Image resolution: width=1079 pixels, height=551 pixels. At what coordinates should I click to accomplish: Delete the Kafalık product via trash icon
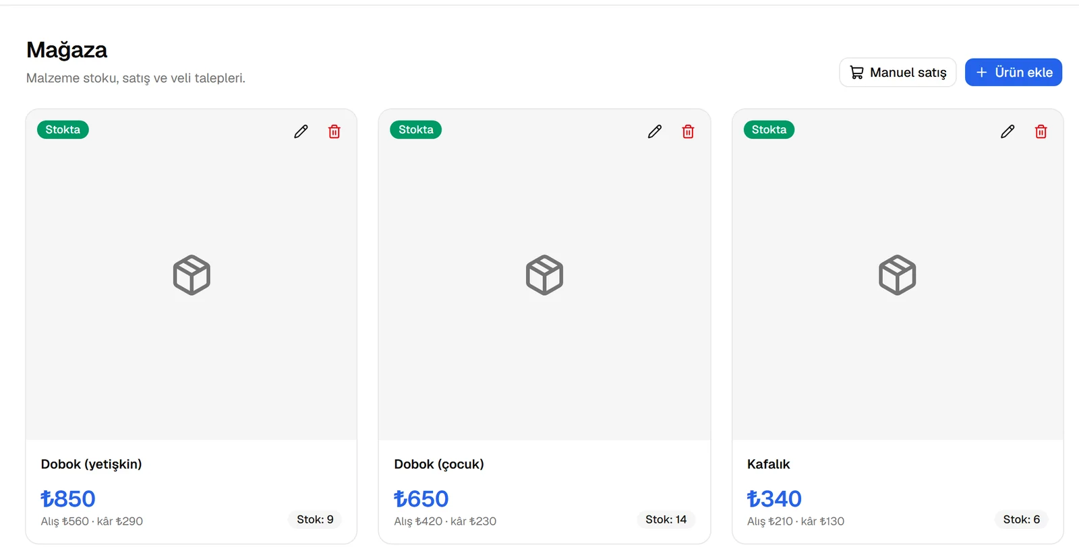[1041, 131]
